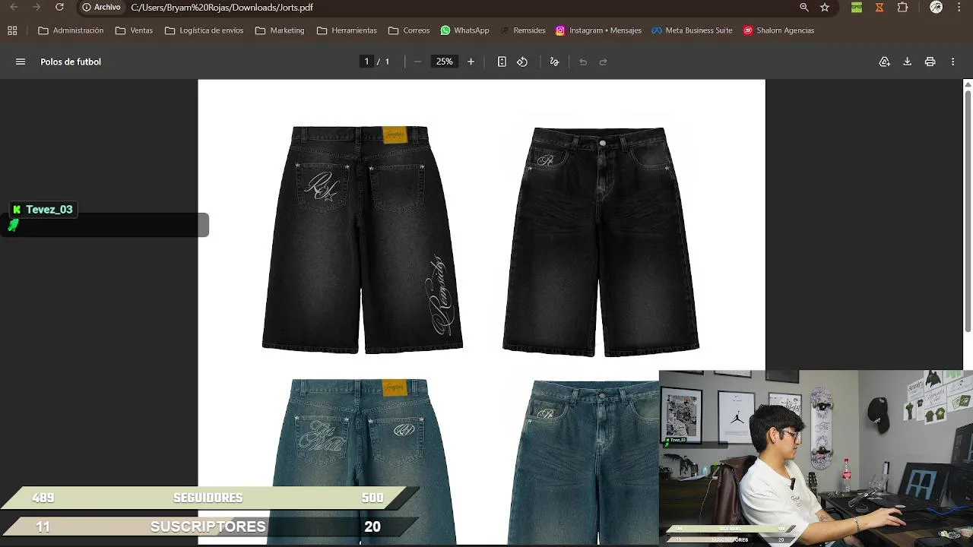Toggle the PDF sidebar hamburger menu
Screen dimensions: 973x547
coord(21,62)
